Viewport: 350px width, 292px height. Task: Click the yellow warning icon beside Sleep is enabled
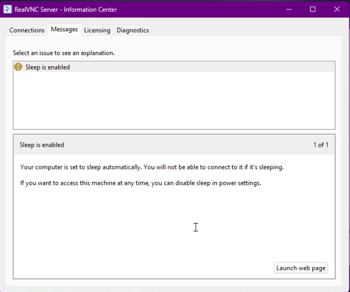[18, 67]
